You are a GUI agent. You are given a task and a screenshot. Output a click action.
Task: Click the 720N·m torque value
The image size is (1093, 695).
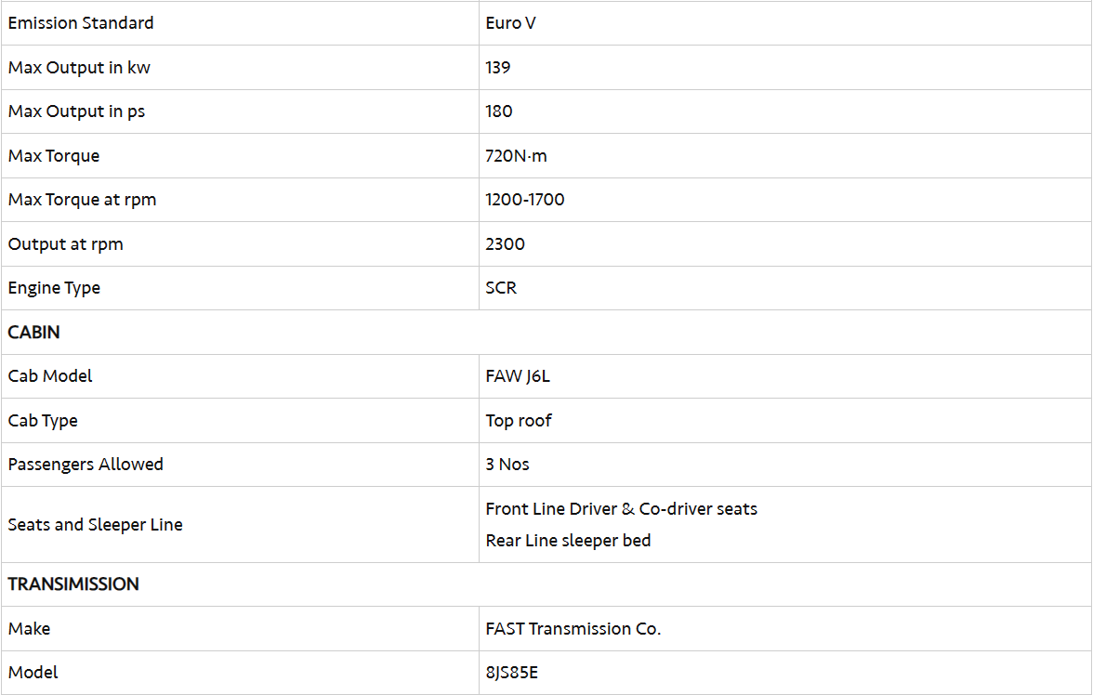[516, 156]
